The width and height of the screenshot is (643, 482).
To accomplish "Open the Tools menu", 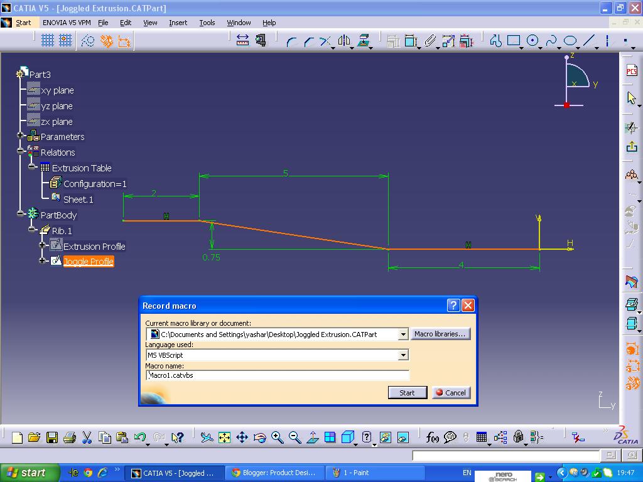I will point(207,23).
